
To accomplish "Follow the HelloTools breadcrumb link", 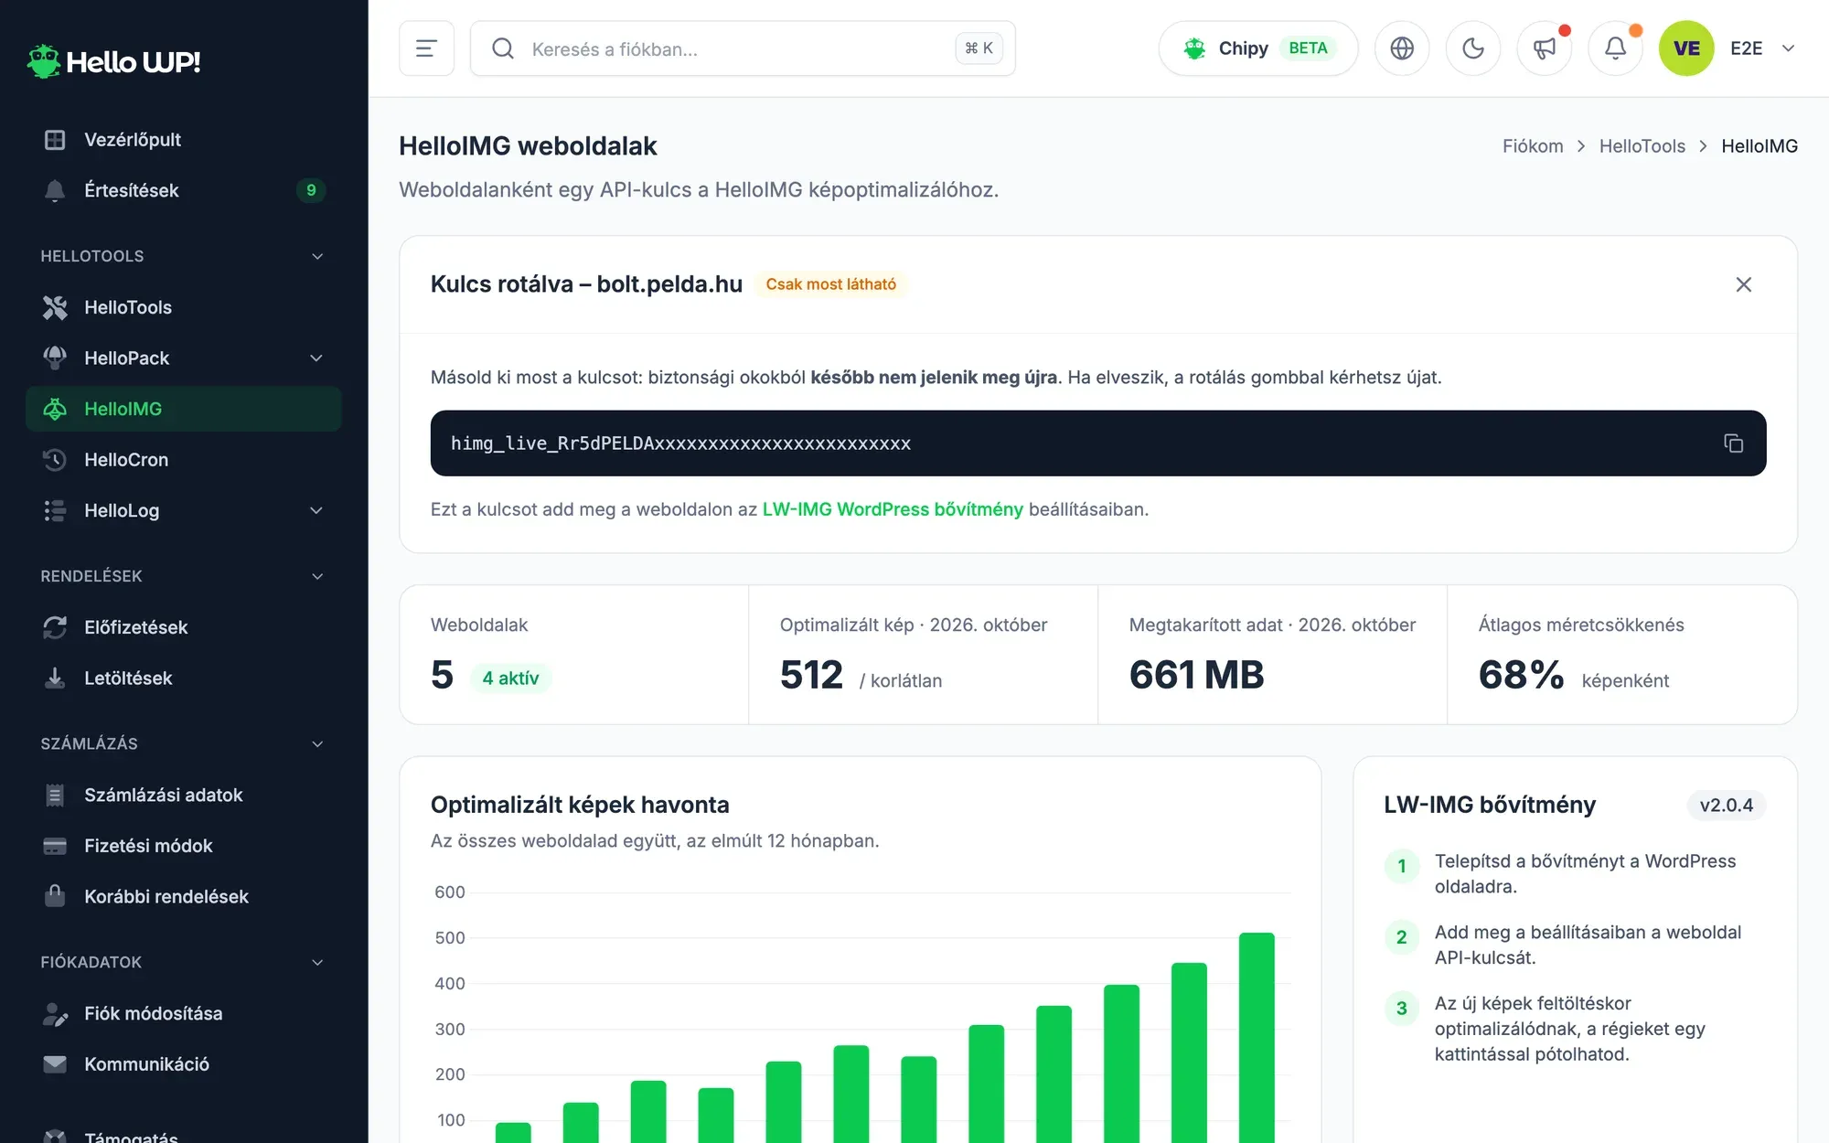I will 1642,146.
